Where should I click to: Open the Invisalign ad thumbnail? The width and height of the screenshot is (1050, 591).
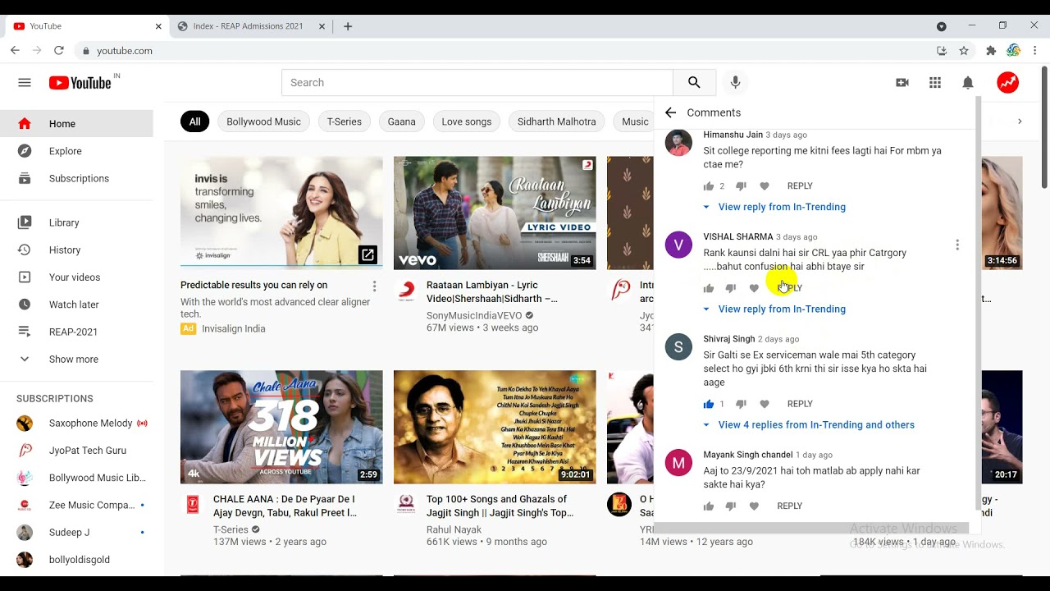click(281, 213)
